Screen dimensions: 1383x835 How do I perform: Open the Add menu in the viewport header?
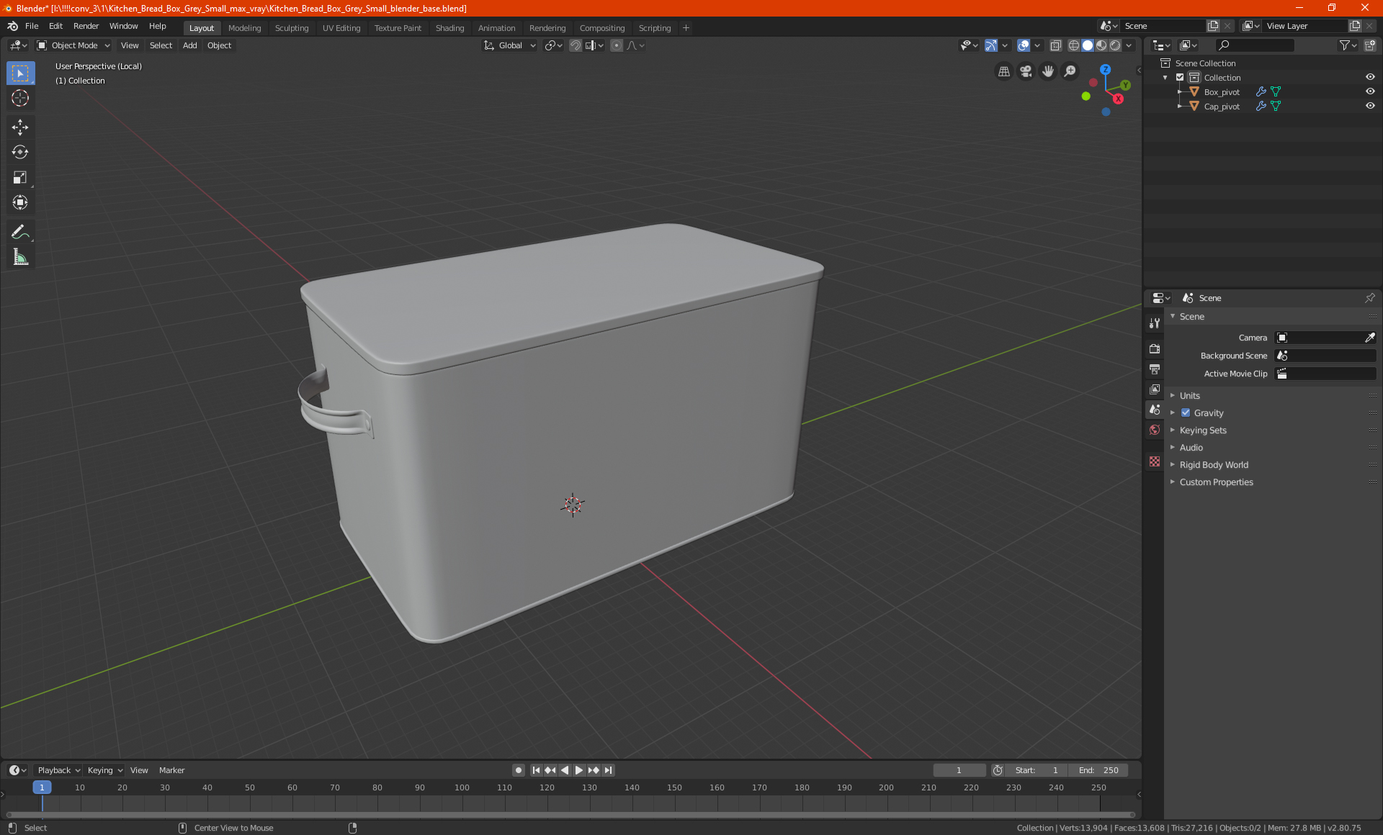[x=189, y=45]
